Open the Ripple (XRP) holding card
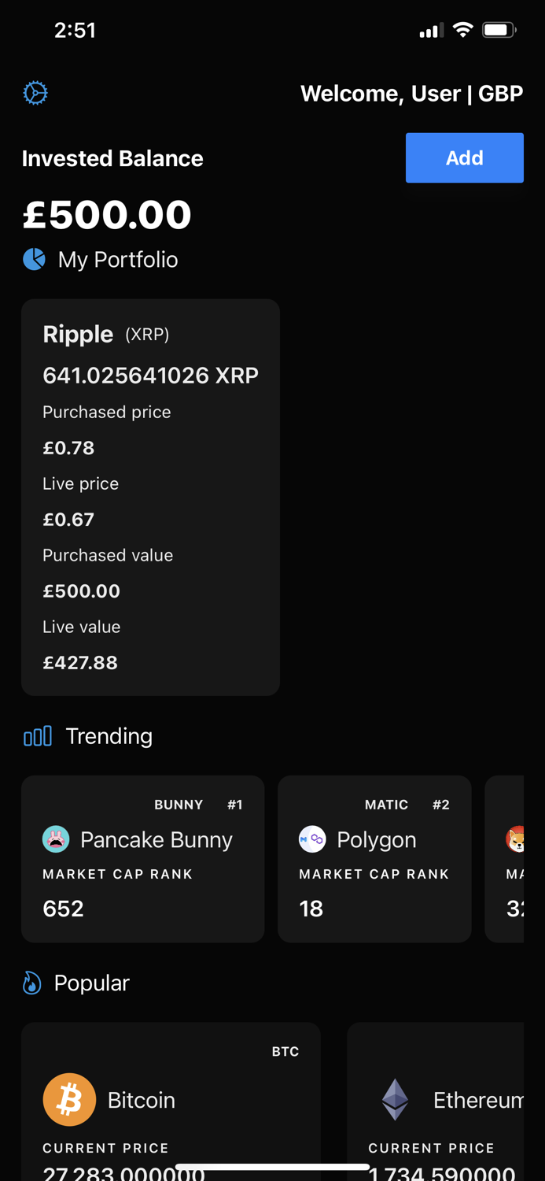Image resolution: width=545 pixels, height=1181 pixels. [x=149, y=496]
